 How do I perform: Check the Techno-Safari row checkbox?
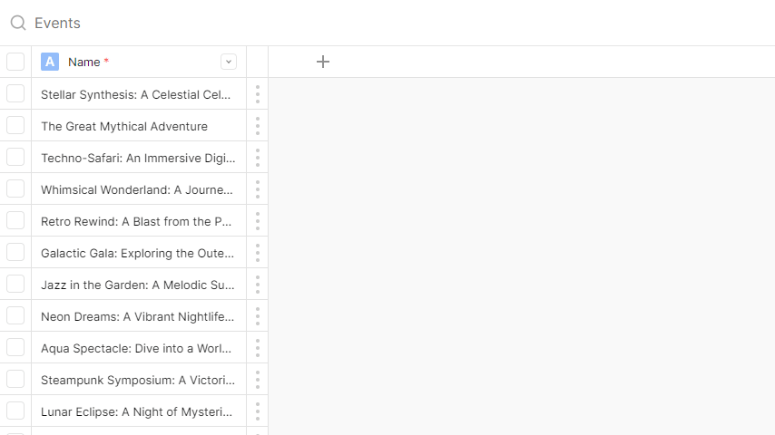point(15,157)
